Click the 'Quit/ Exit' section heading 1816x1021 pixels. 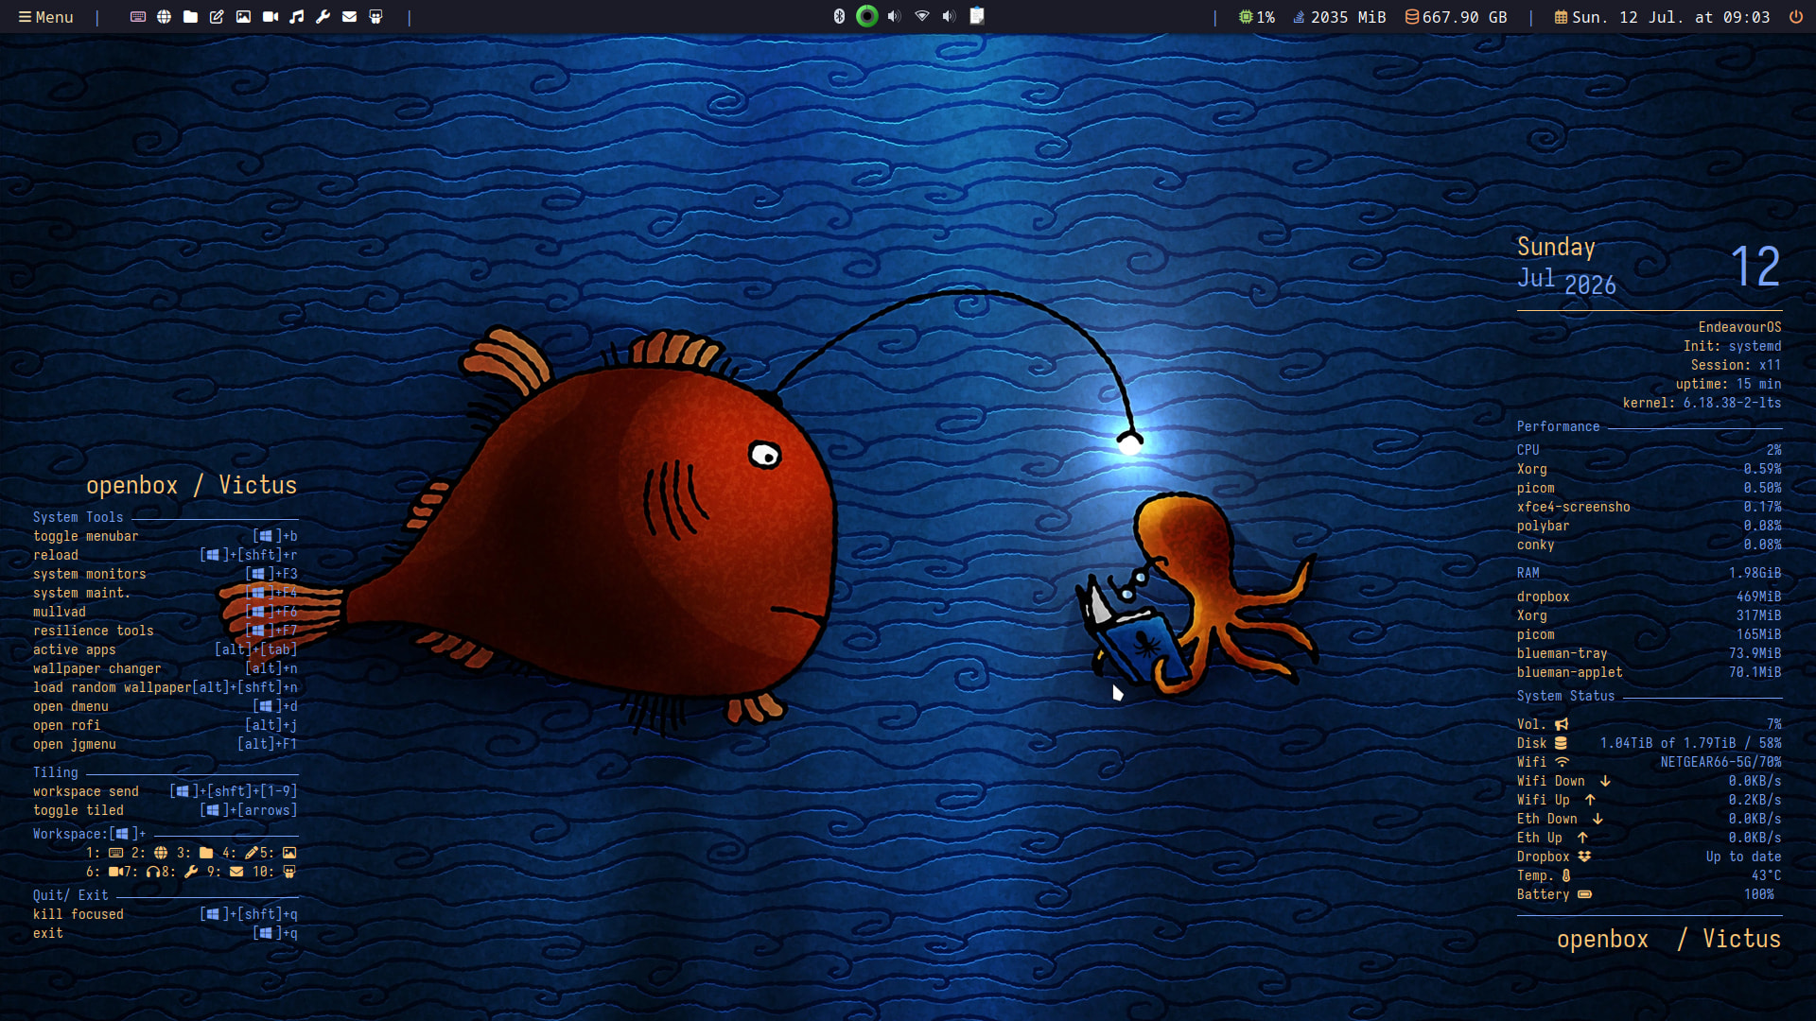71,895
